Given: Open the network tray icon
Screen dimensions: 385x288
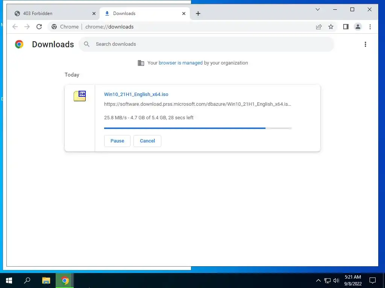Looking at the screenshot, I should [327, 280].
